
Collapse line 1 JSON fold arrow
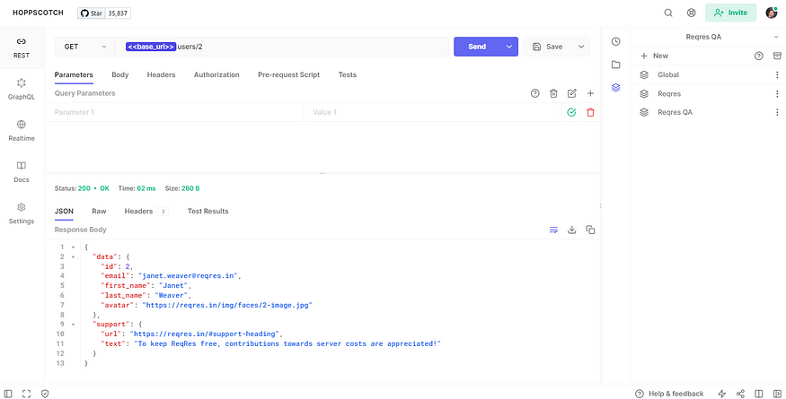(73, 247)
